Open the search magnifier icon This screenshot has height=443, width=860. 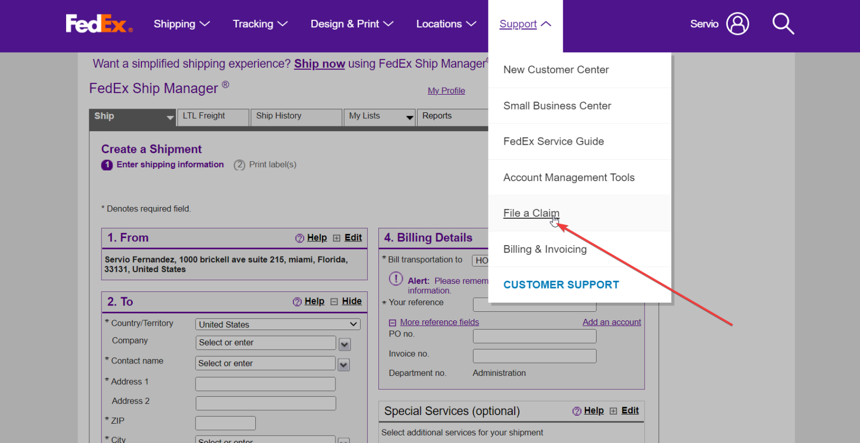coord(783,24)
